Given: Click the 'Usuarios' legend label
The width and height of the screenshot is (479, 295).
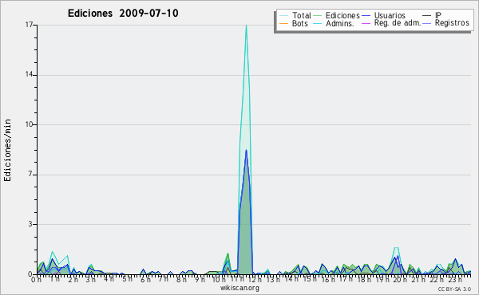Looking at the screenshot, I should pyautogui.click(x=390, y=15).
